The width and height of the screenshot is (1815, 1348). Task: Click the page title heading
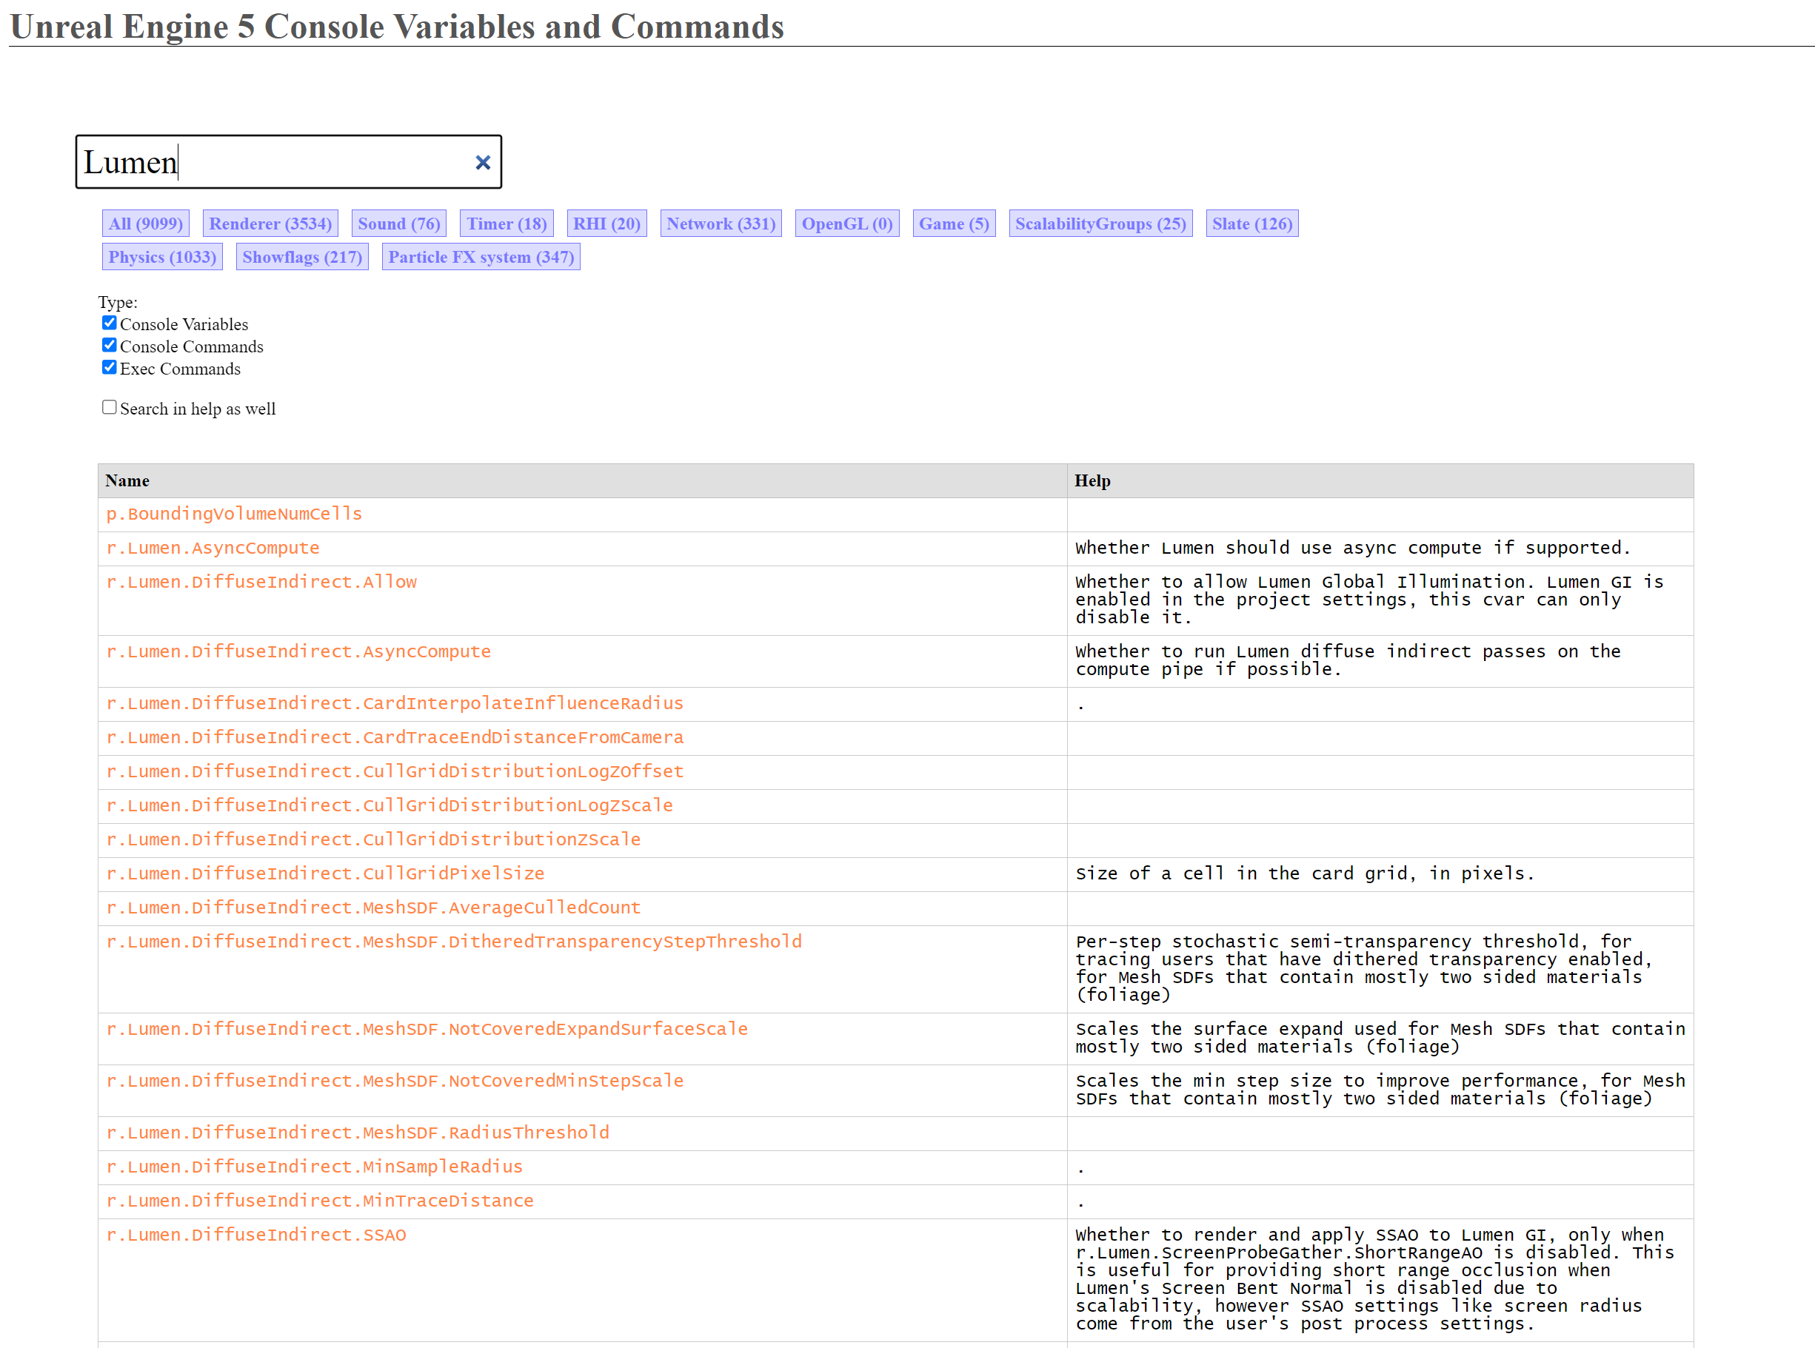pos(397,26)
